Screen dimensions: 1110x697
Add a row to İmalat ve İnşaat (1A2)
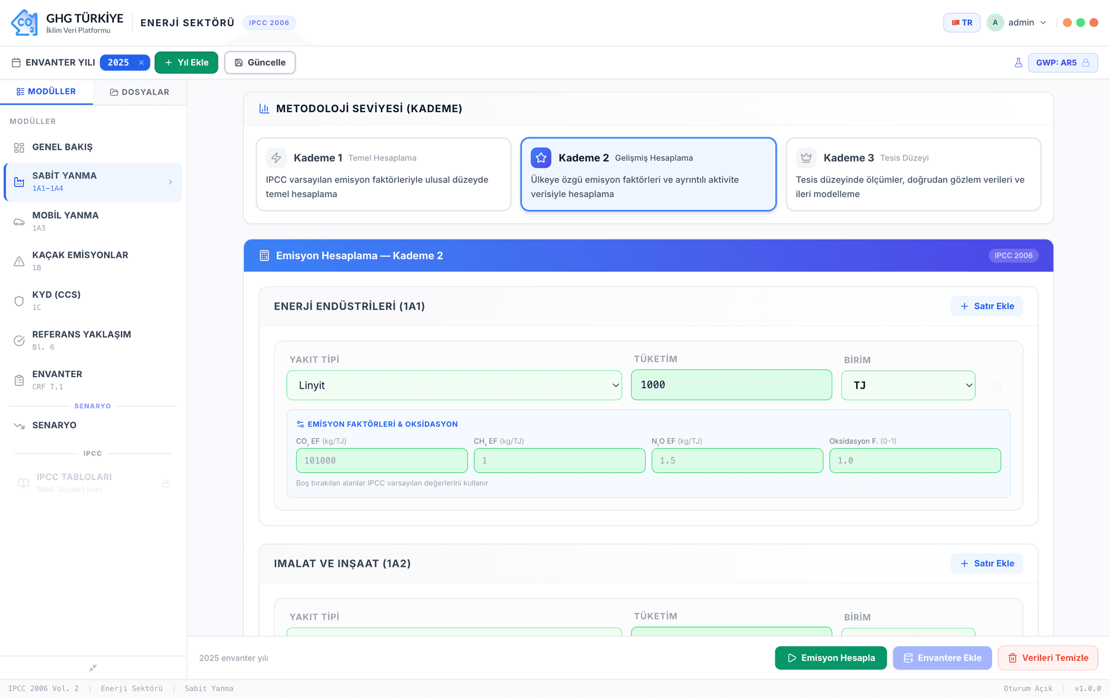click(987, 564)
